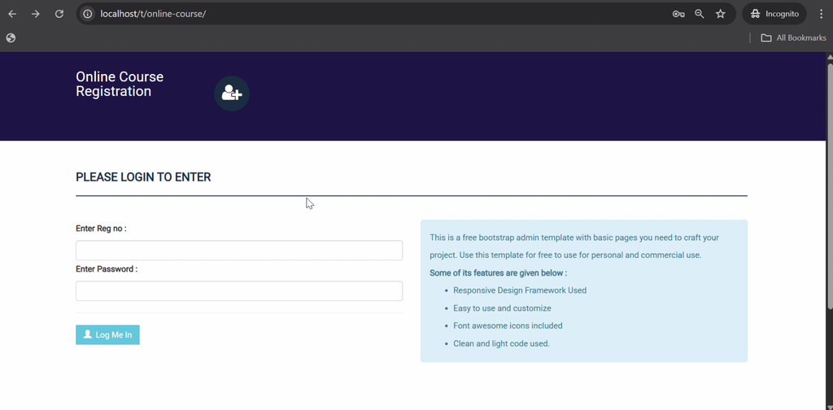Click 'Responsive Design Framework Used' list item

point(520,290)
